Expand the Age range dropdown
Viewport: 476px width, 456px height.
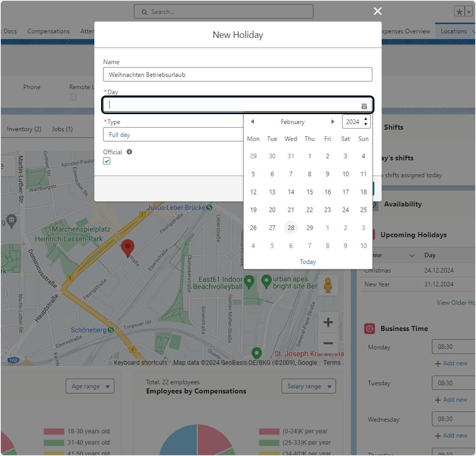tap(90, 386)
